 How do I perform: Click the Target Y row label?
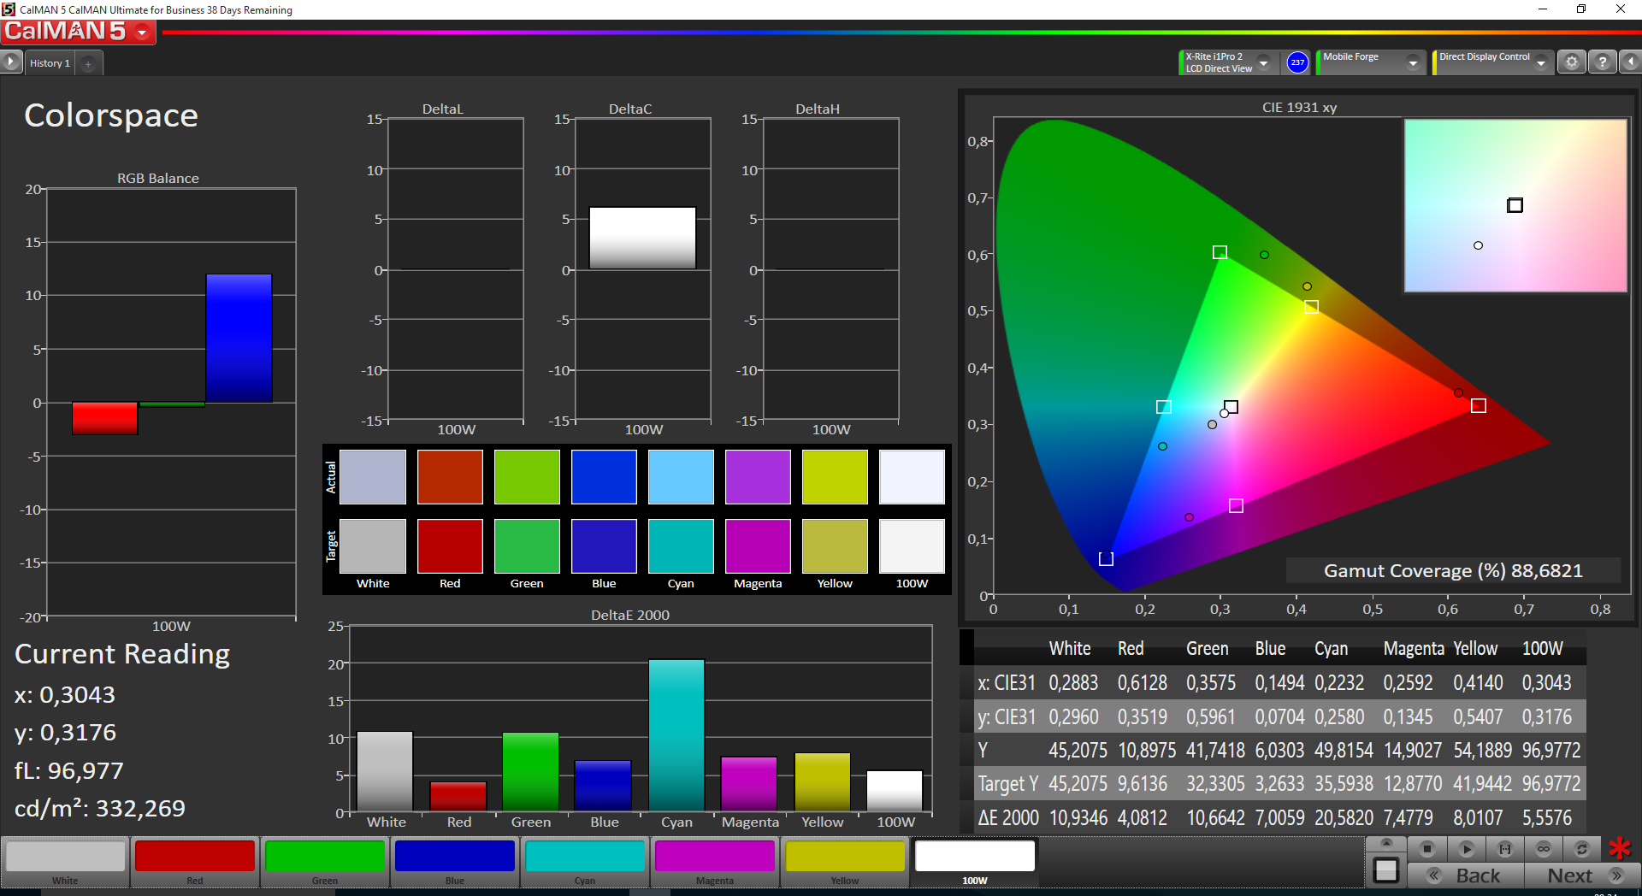[1008, 784]
